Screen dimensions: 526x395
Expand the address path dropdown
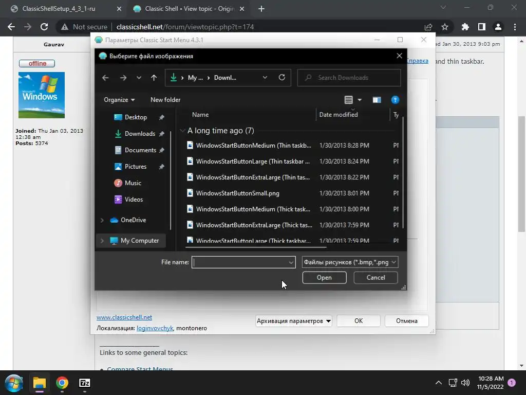point(265,78)
